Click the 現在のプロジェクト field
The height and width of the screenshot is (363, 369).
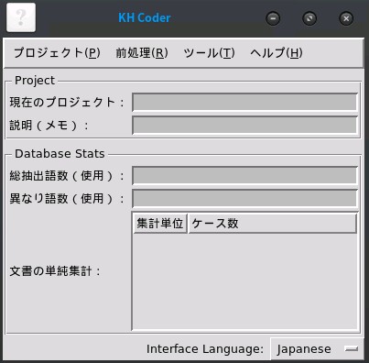[244, 103]
